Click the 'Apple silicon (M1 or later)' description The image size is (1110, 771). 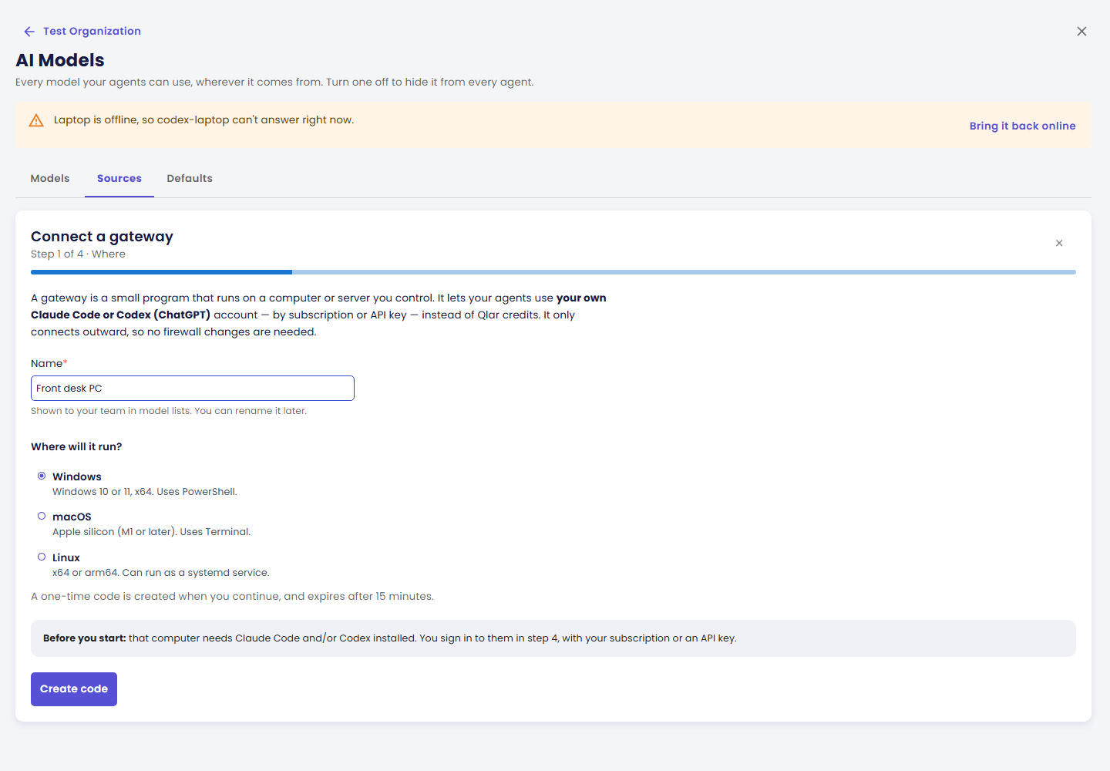coord(151,532)
